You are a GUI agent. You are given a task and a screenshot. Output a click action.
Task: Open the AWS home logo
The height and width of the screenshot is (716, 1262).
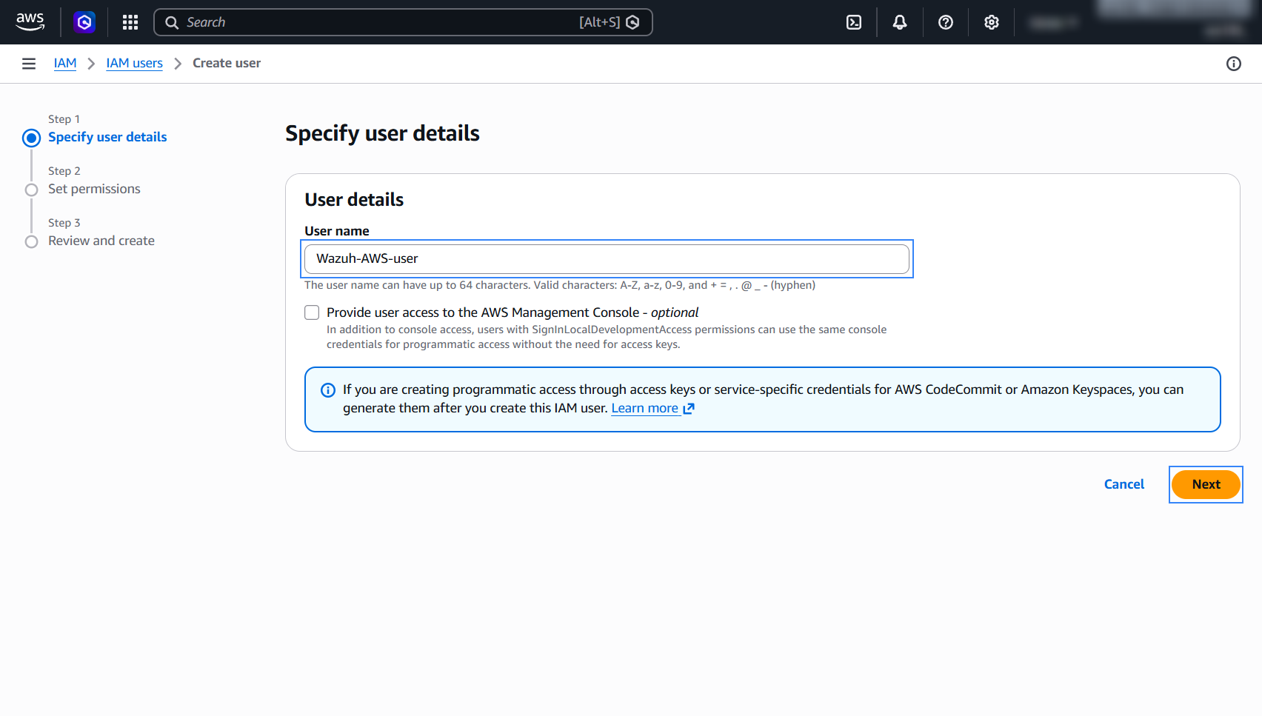pyautogui.click(x=30, y=21)
